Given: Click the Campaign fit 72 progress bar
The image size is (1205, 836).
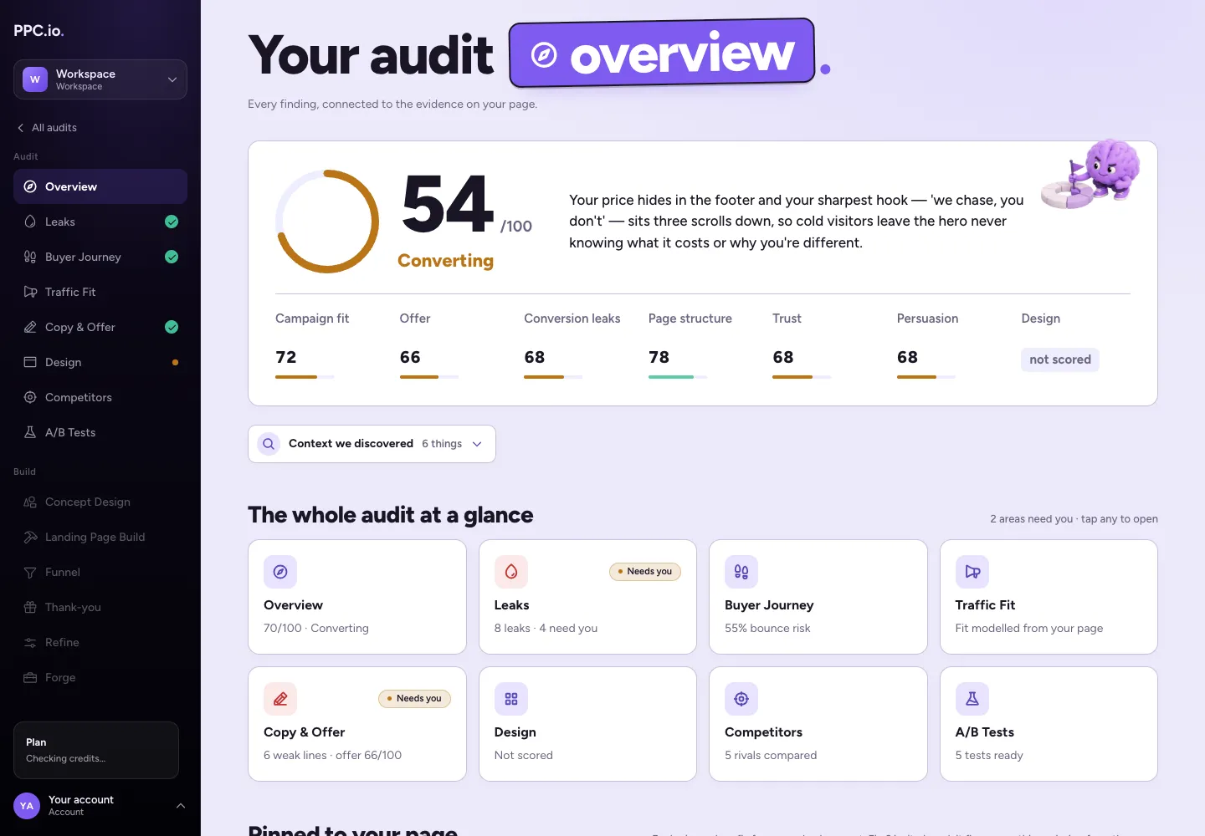Looking at the screenshot, I should click(305, 377).
